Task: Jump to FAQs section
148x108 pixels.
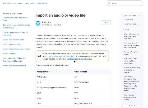Action: (127, 30)
